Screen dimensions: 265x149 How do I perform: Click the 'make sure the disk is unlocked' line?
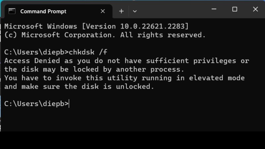pyautogui.click(x=79, y=87)
